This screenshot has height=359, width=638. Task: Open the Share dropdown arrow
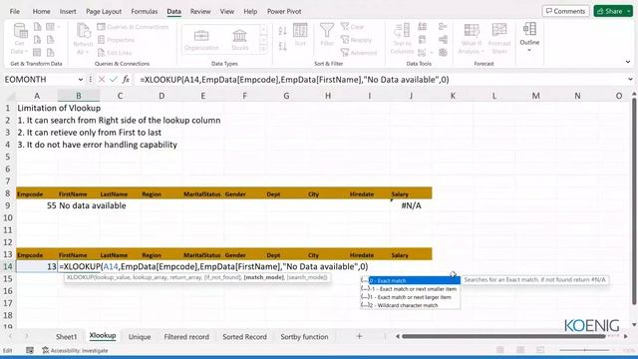coord(628,11)
